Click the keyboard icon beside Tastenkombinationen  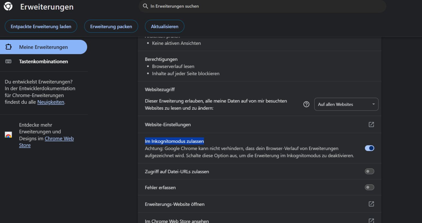coord(8,61)
